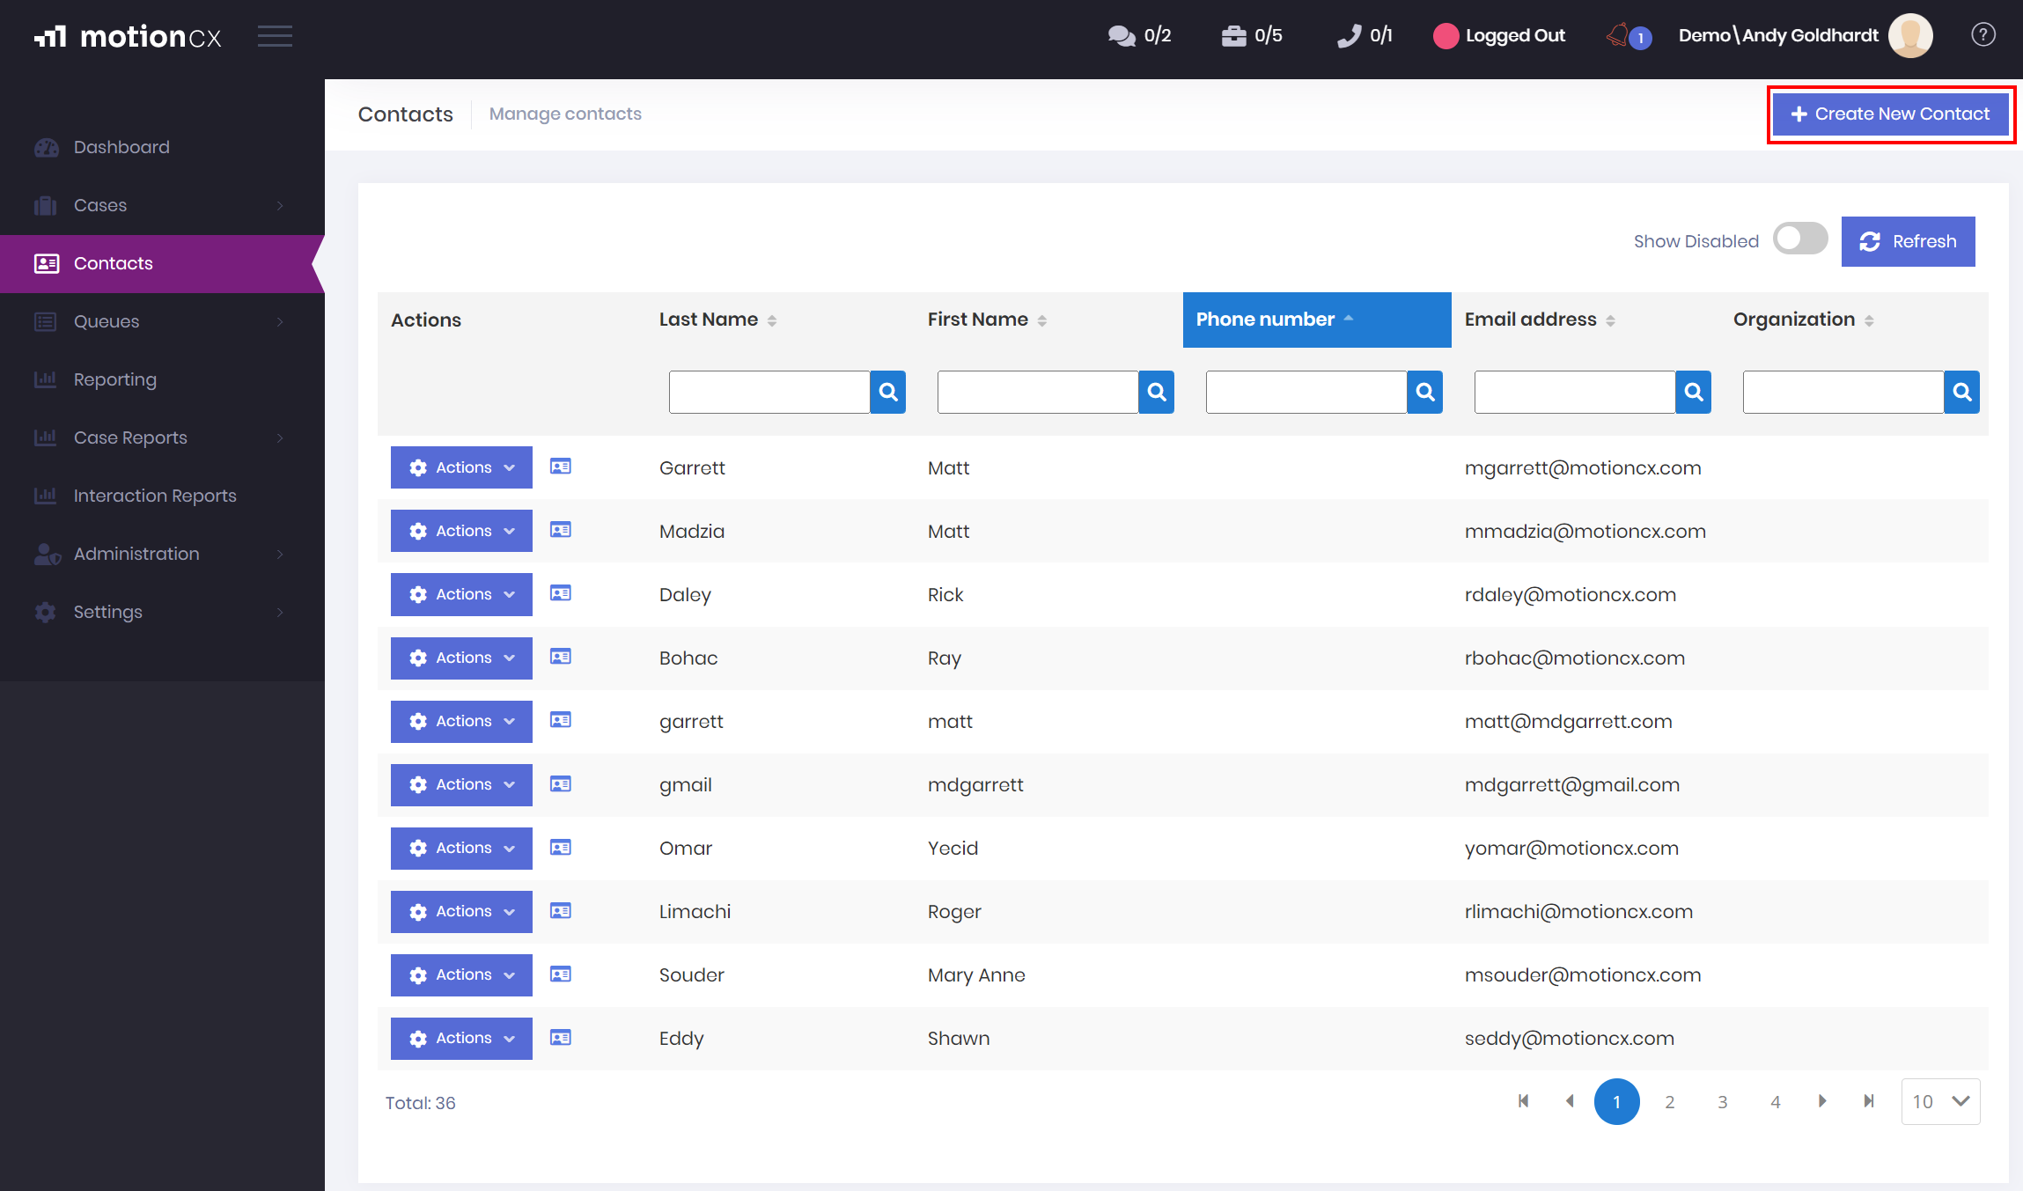Click Create New Contact button

click(x=1891, y=114)
